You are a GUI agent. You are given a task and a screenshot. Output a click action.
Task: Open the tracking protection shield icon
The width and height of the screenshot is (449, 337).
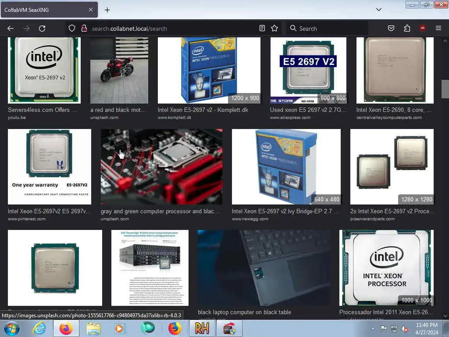pos(72,29)
